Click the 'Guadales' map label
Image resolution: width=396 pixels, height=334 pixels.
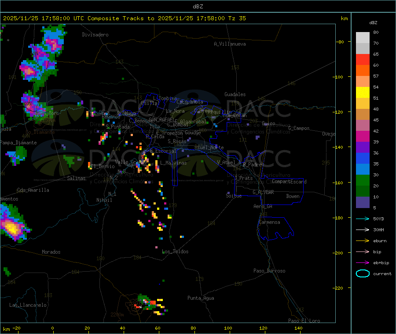[x=235, y=94]
